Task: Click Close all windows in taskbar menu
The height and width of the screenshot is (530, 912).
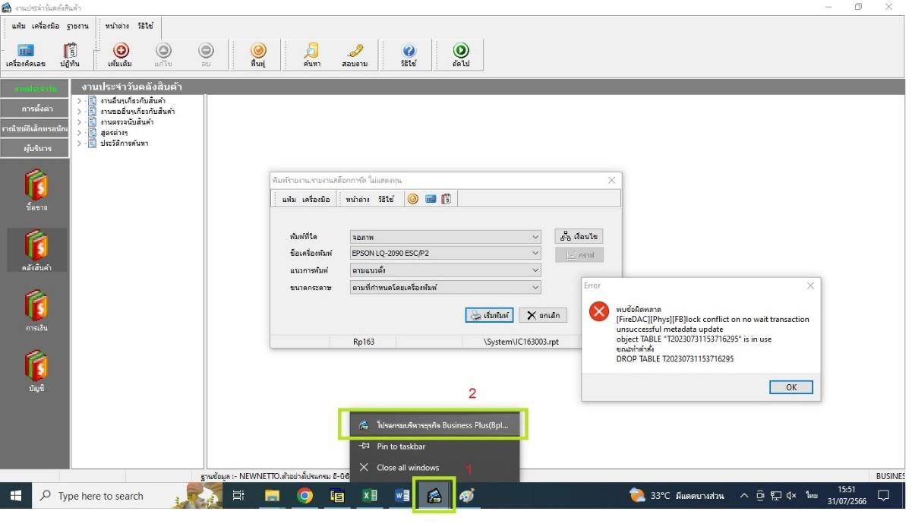Action: (407, 468)
